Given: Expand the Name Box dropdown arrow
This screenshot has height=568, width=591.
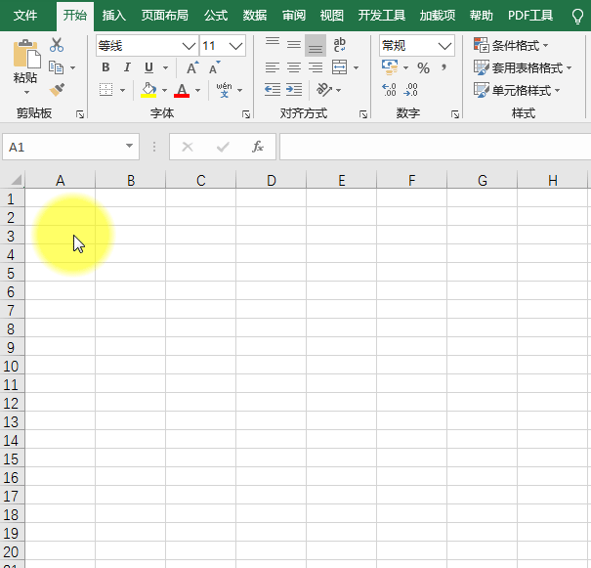Looking at the screenshot, I should click(x=129, y=146).
